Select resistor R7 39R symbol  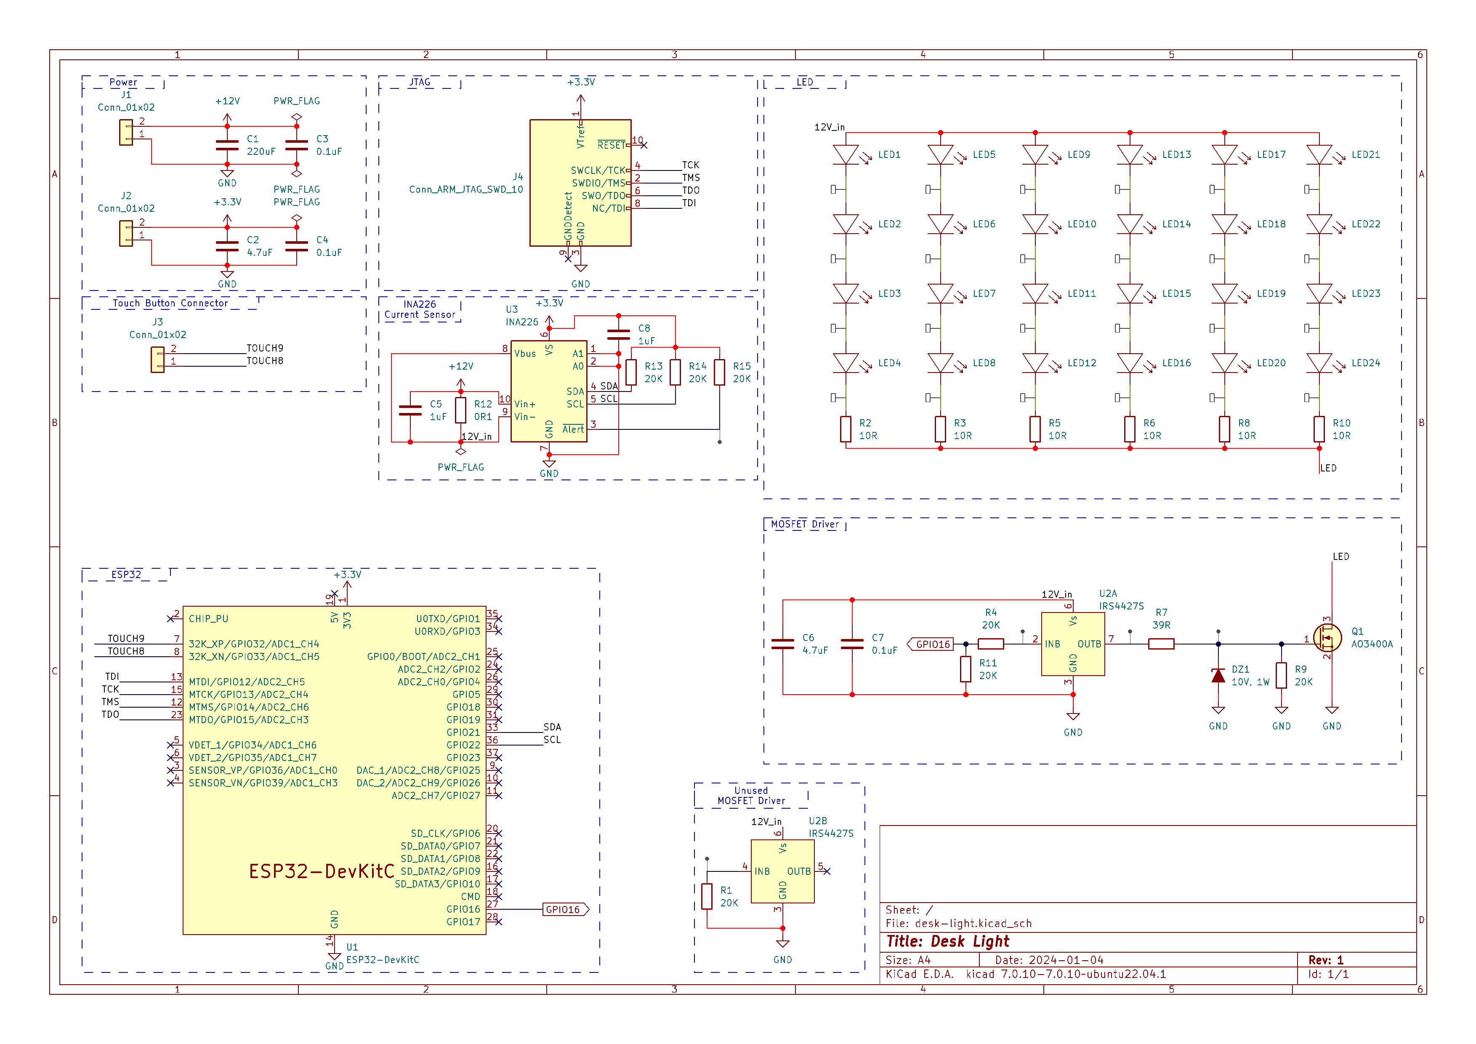(x=1161, y=644)
